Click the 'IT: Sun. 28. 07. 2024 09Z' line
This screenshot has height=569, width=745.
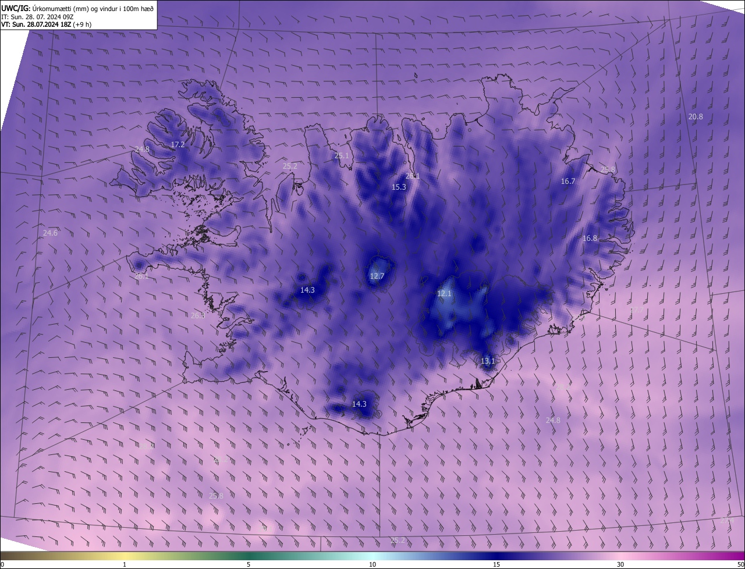(x=37, y=16)
